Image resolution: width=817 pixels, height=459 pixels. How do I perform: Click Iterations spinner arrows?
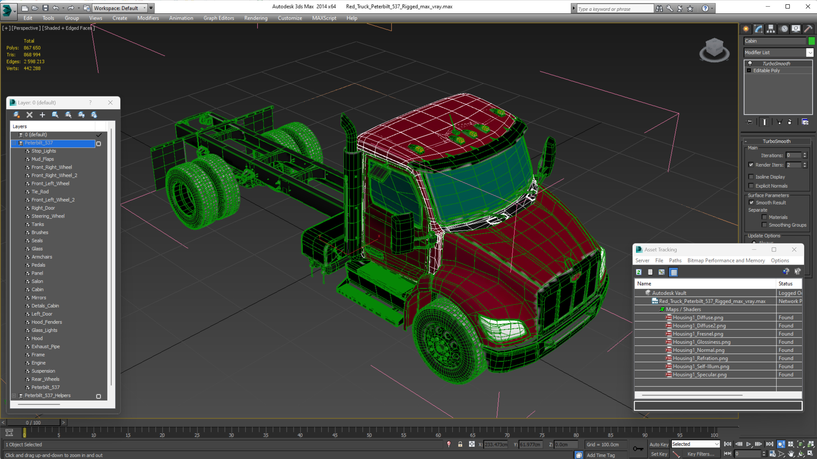tap(804, 155)
